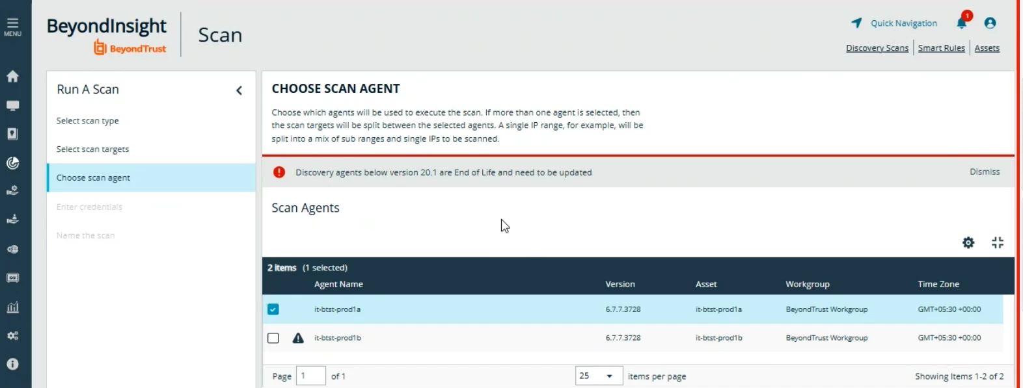Viewport: 1023px width, 388px height.
Task: Click the Scan Agents heading
Action: [305, 208]
